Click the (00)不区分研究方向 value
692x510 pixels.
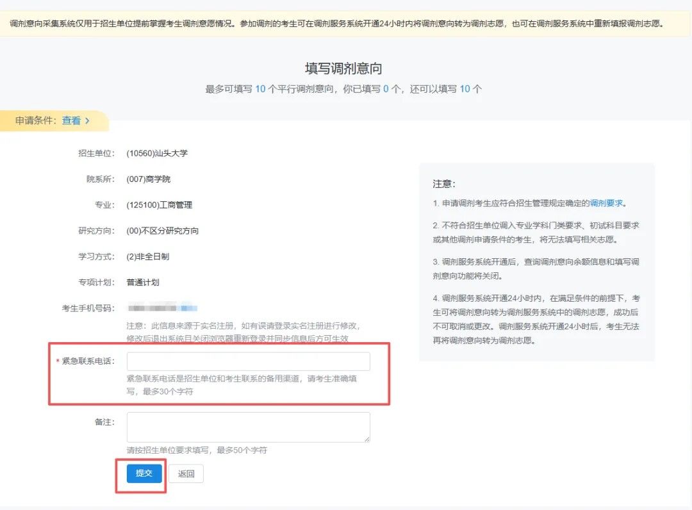(163, 231)
